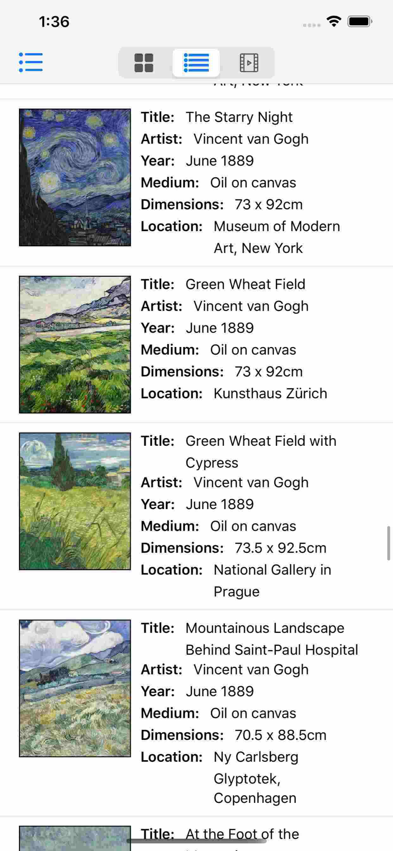The width and height of the screenshot is (393, 851).
Task: Open the Green Wheat Field thumbnail
Action: point(75,344)
